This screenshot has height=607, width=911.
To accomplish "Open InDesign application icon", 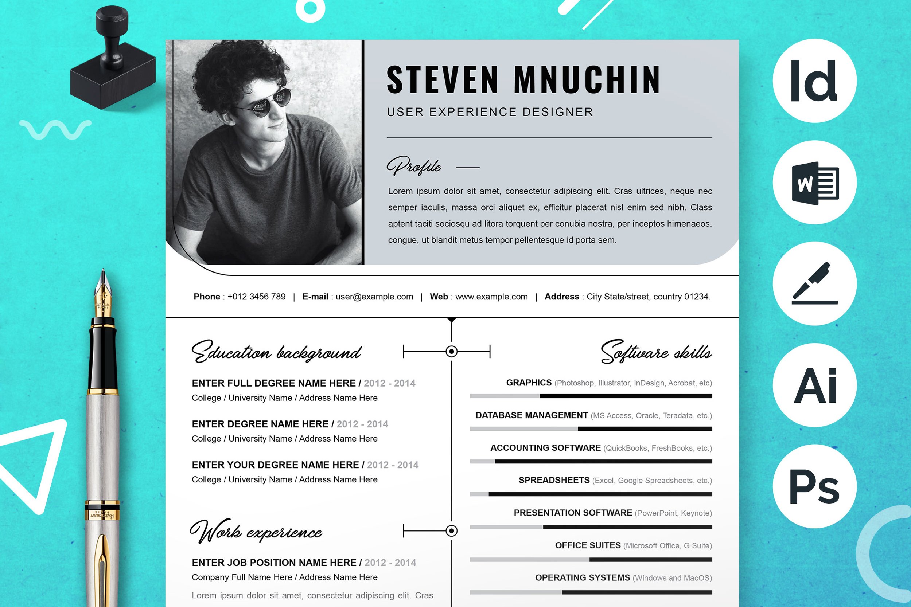I will pos(817,81).
